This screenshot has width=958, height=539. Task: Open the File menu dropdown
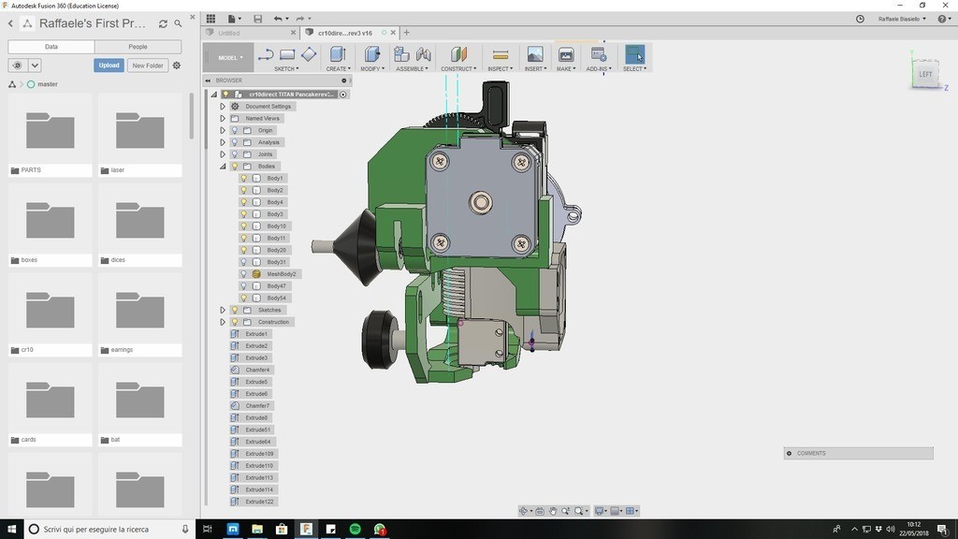coord(234,19)
